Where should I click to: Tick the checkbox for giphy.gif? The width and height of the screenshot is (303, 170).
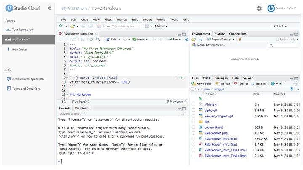[194, 110]
